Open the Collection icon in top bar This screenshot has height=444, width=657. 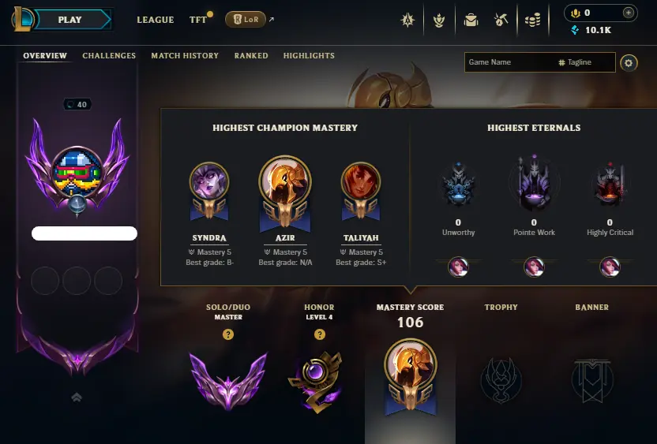[x=471, y=20]
